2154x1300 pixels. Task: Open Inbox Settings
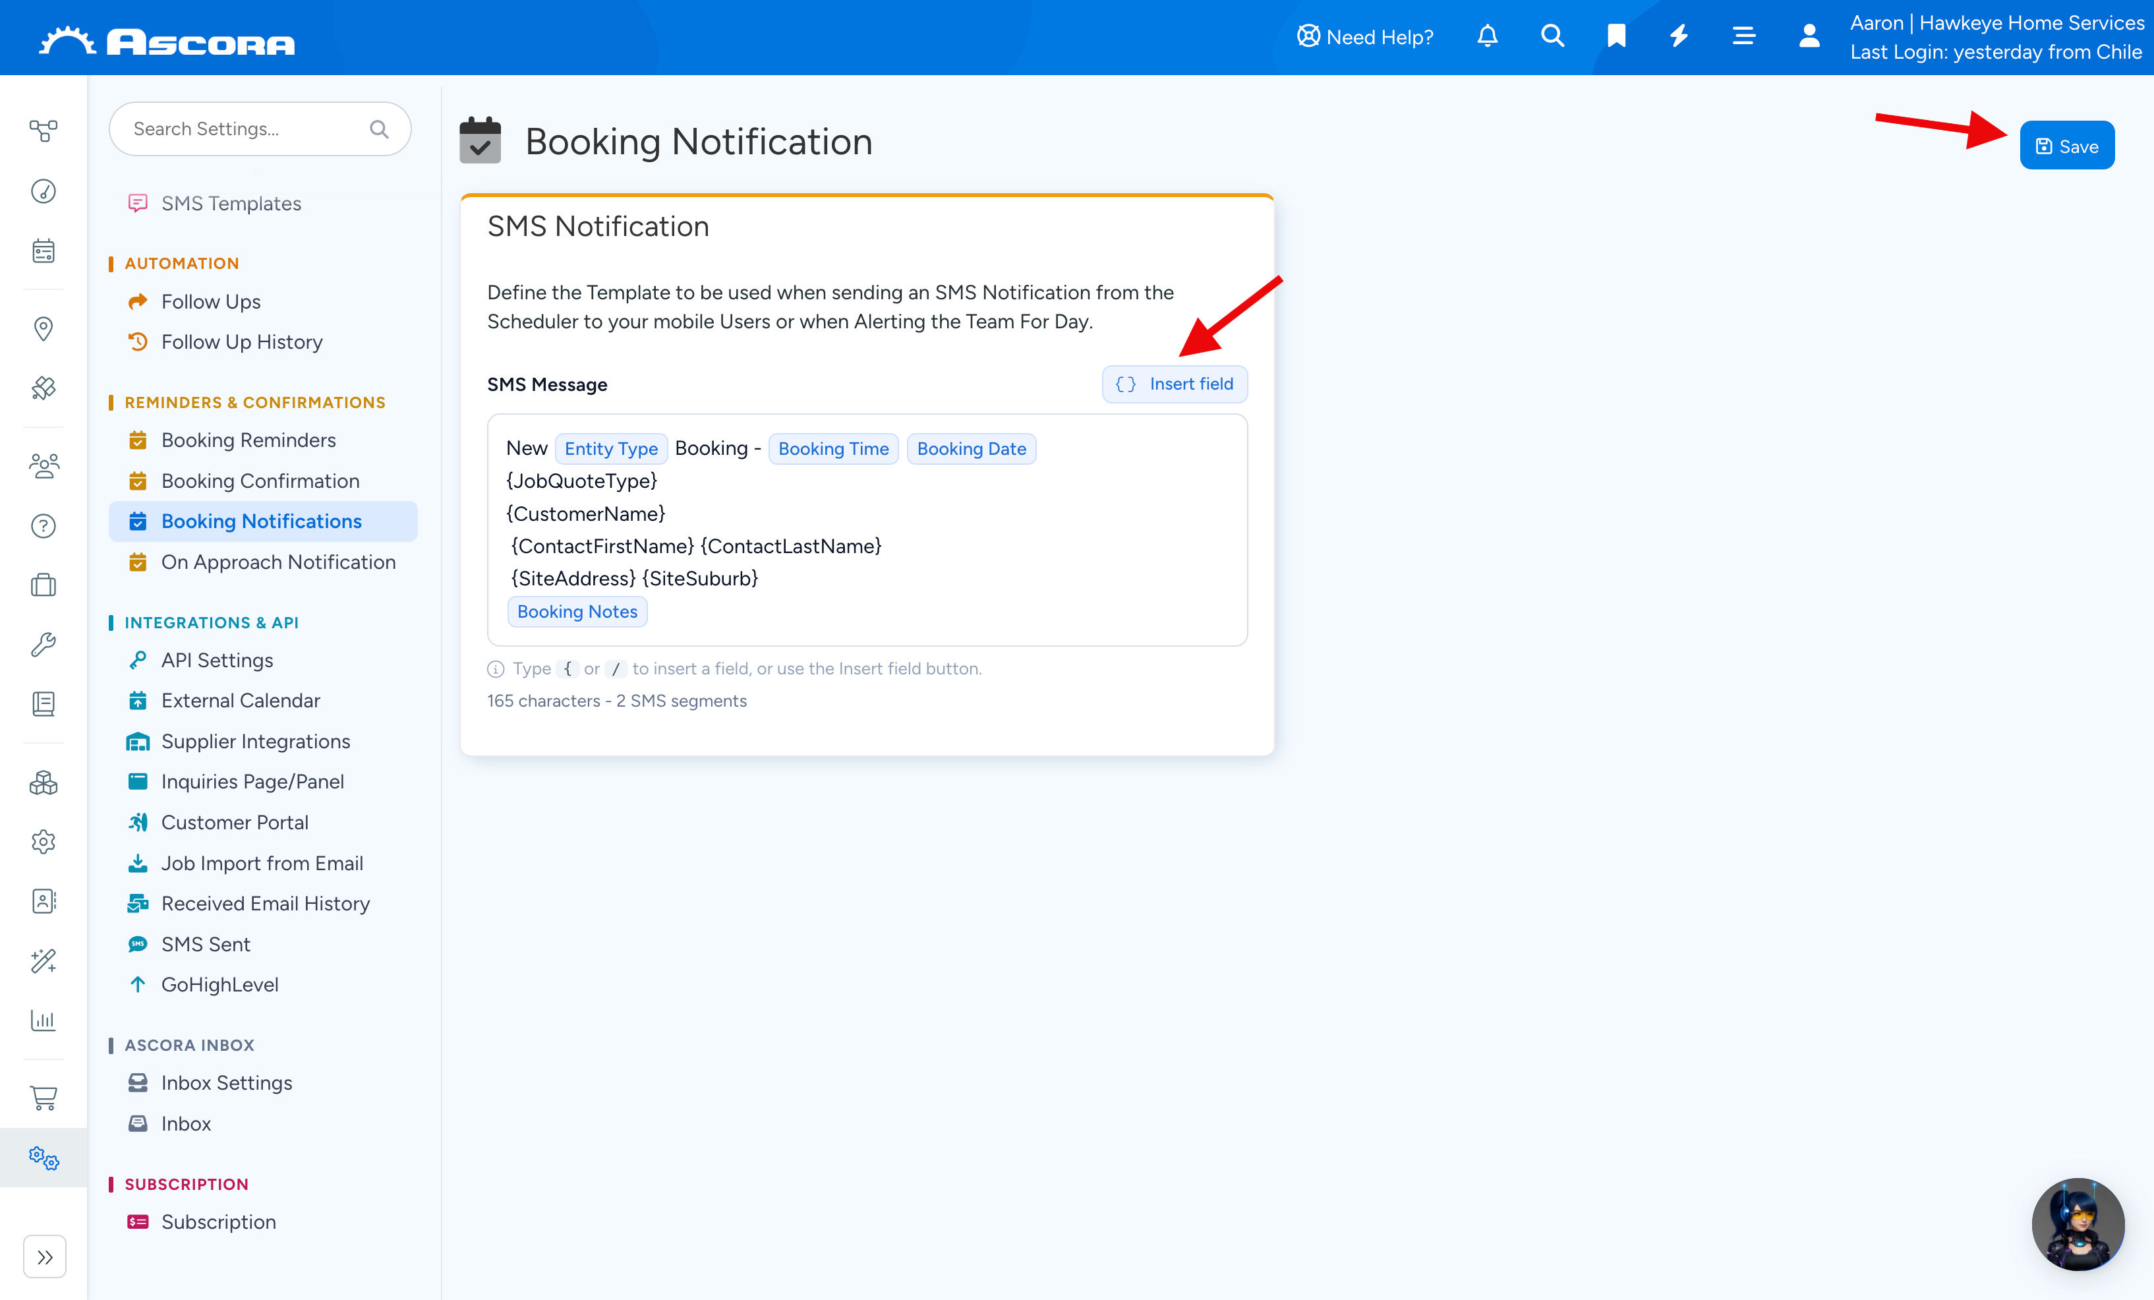[227, 1082]
